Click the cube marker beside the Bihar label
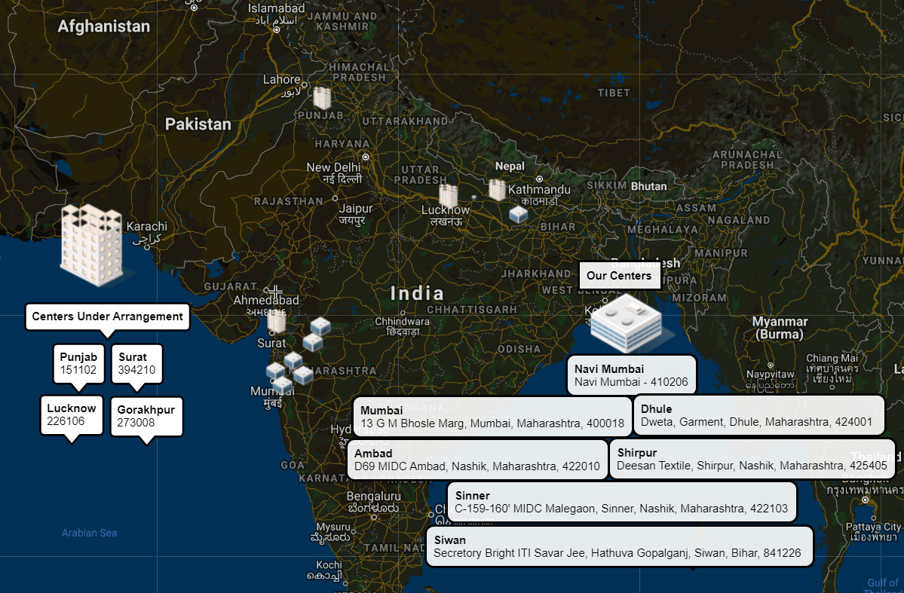Viewport: 904px width, 593px height. (x=518, y=215)
